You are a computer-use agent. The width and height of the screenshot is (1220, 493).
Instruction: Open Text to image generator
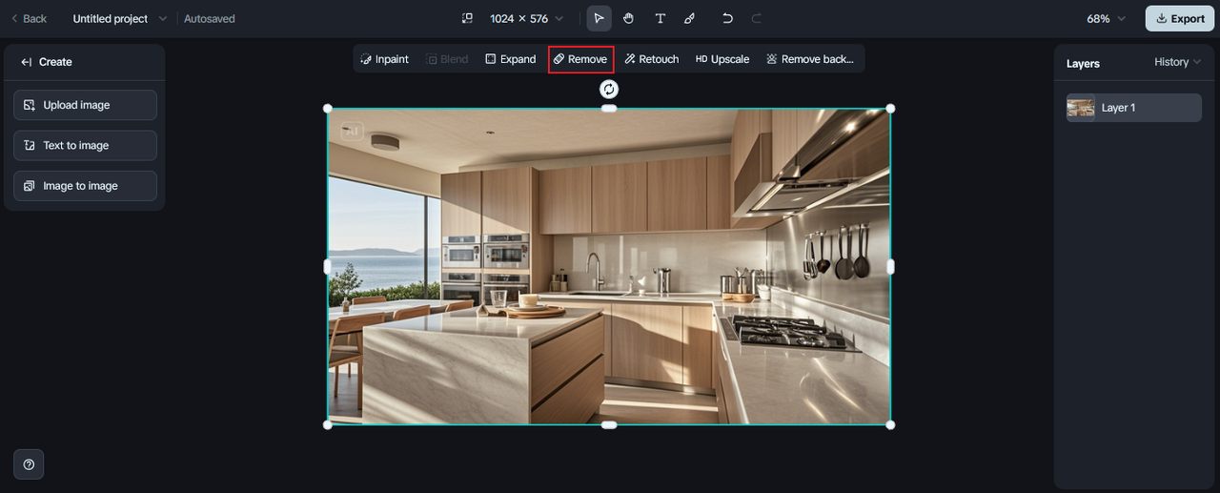(x=85, y=145)
